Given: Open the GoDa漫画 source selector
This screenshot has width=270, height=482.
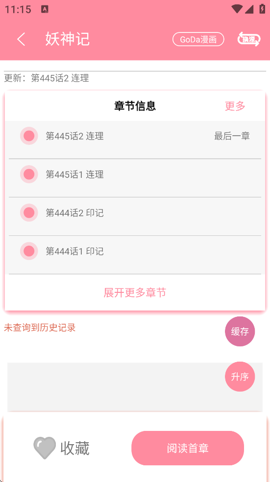Looking at the screenshot, I should click(198, 39).
